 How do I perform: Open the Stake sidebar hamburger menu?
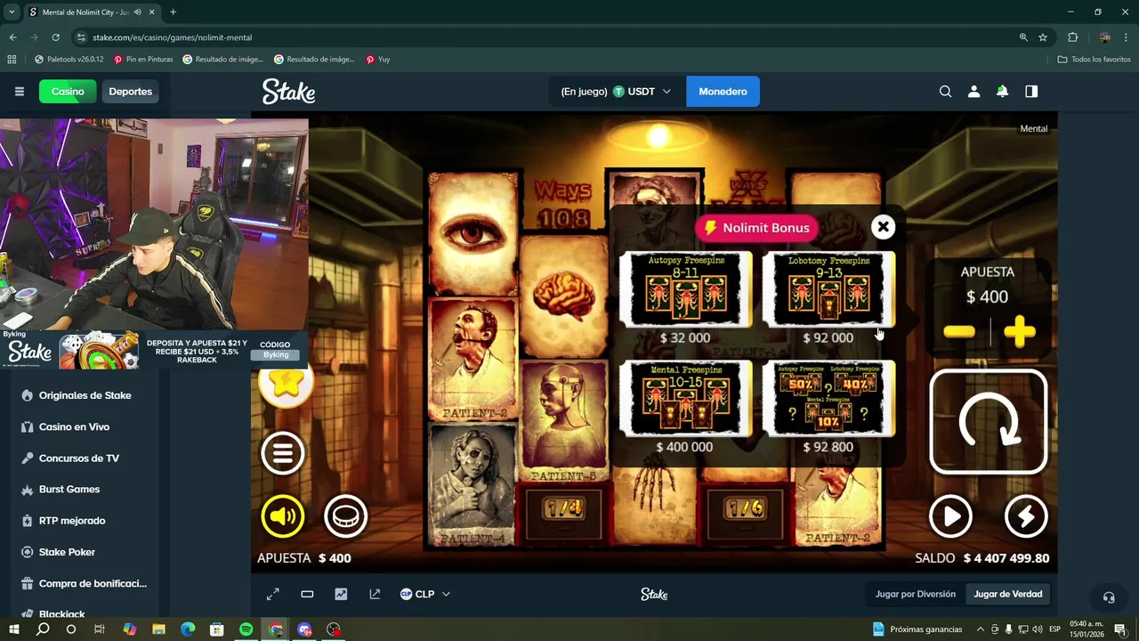coord(19,92)
